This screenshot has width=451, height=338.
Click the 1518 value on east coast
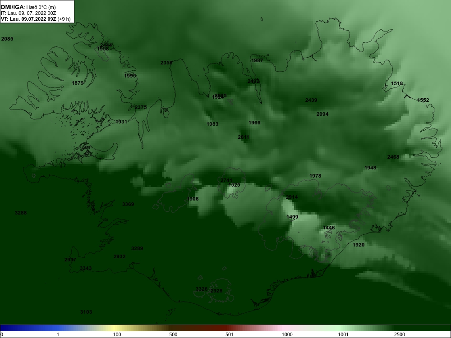[396, 84]
